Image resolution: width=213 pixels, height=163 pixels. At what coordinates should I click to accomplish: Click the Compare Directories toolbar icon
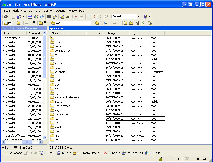(30, 17)
